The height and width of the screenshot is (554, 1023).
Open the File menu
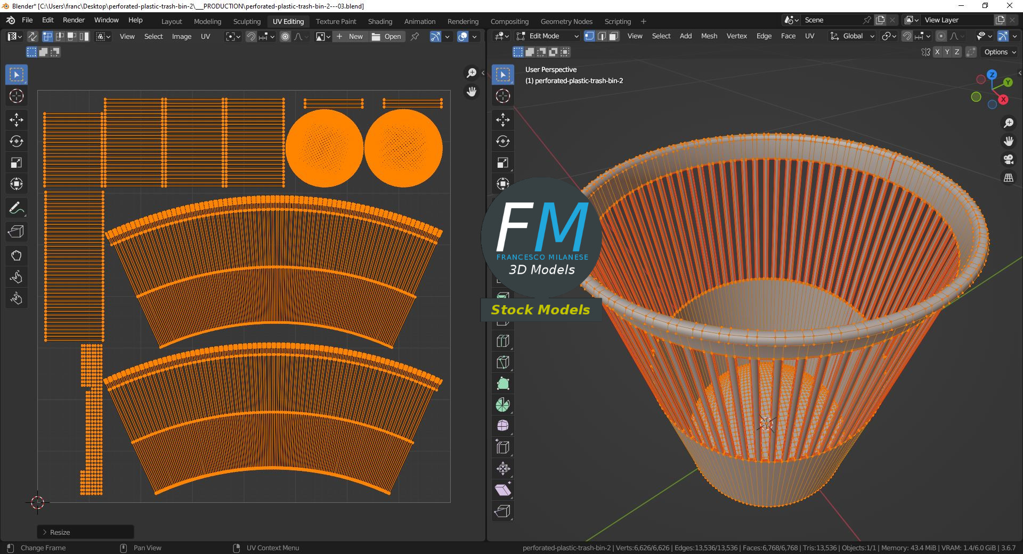coord(27,20)
